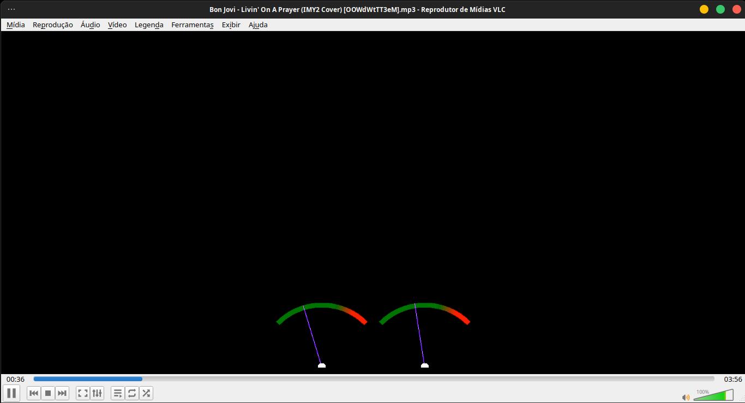Open the Vídeo menu
Viewport: 745px width, 403px height.
[x=117, y=25]
